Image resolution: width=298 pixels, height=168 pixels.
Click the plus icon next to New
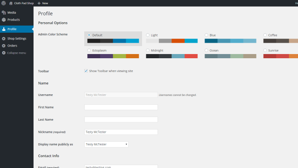[x=39, y=3]
